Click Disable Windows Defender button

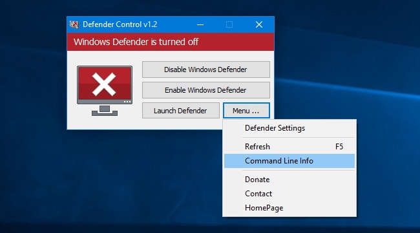(205, 70)
